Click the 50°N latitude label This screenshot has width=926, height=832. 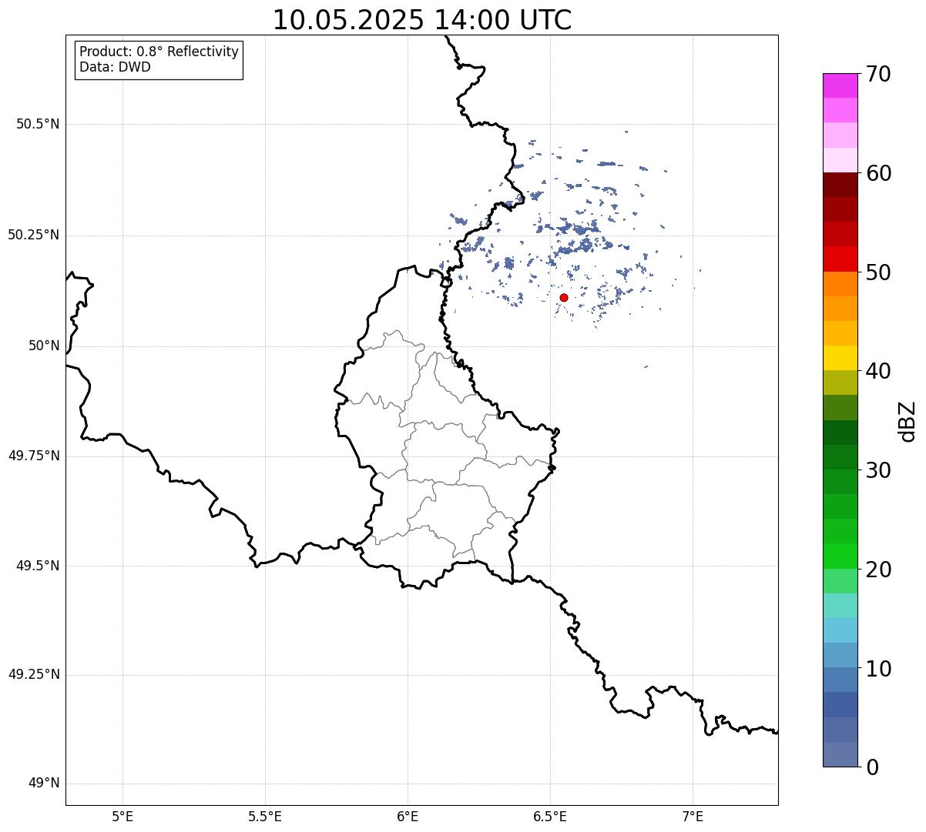(x=44, y=346)
